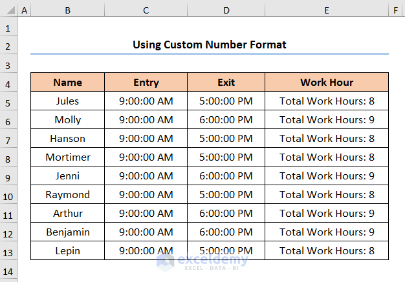Select column E header
Image resolution: width=405 pixels, height=282 pixels.
pyautogui.click(x=327, y=10)
